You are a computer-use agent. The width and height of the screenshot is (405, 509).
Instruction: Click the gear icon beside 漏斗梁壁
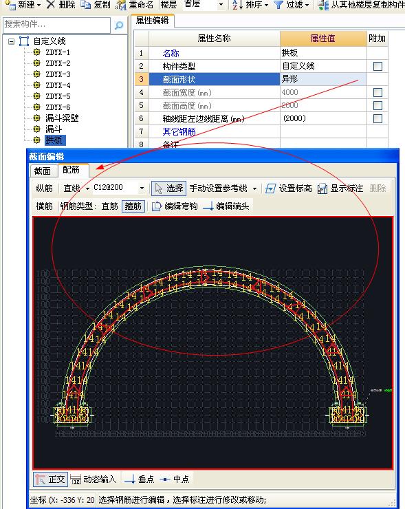tap(36, 118)
